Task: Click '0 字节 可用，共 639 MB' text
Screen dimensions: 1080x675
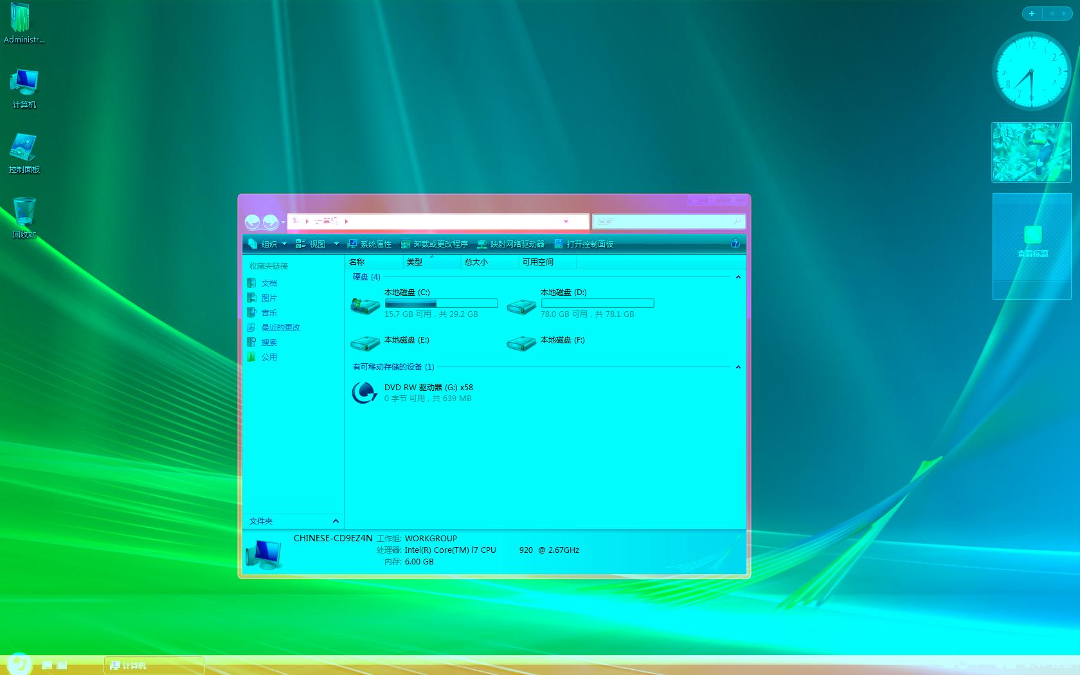Action: pos(428,399)
